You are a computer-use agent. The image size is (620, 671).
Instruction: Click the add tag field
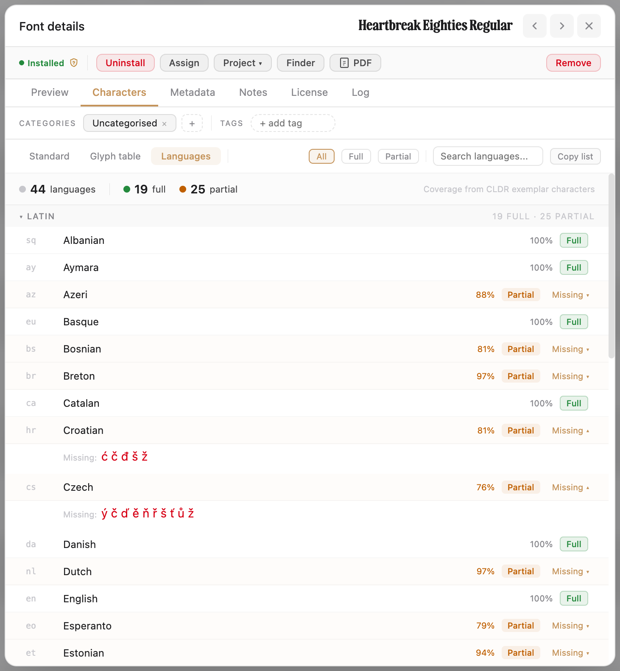[x=293, y=123]
